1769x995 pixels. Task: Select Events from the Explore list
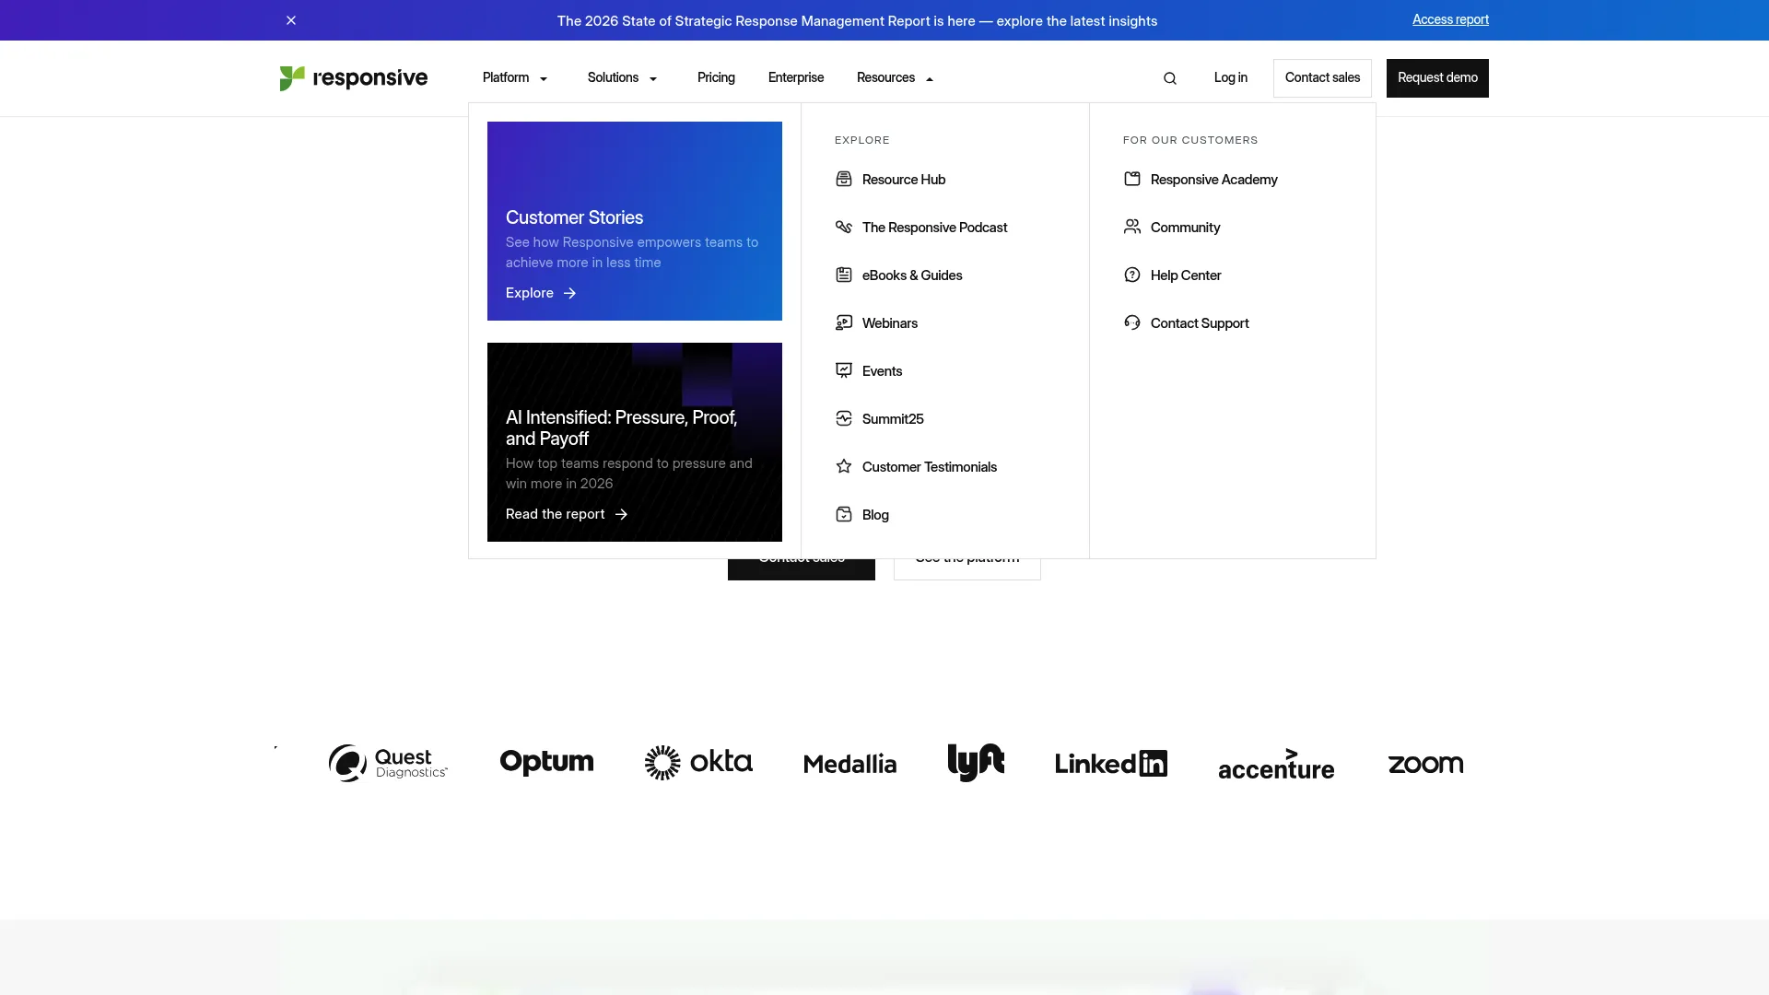(882, 371)
